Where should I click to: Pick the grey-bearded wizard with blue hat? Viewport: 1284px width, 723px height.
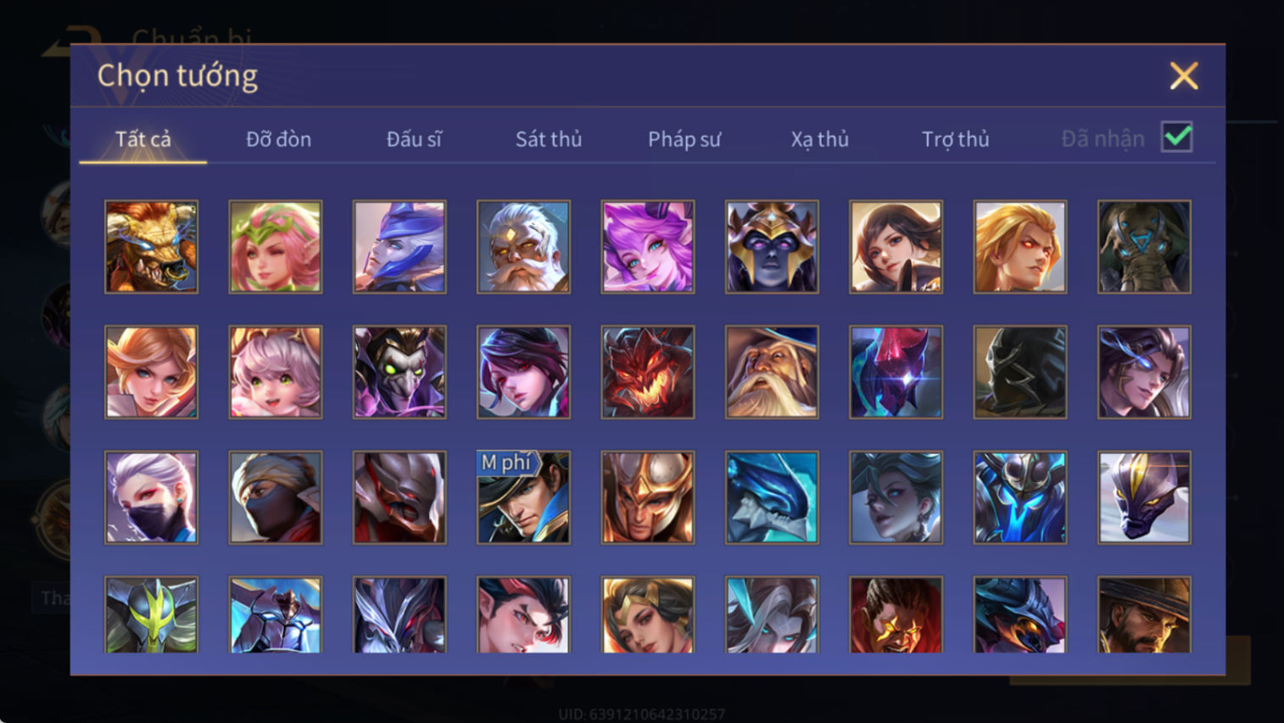coord(772,372)
